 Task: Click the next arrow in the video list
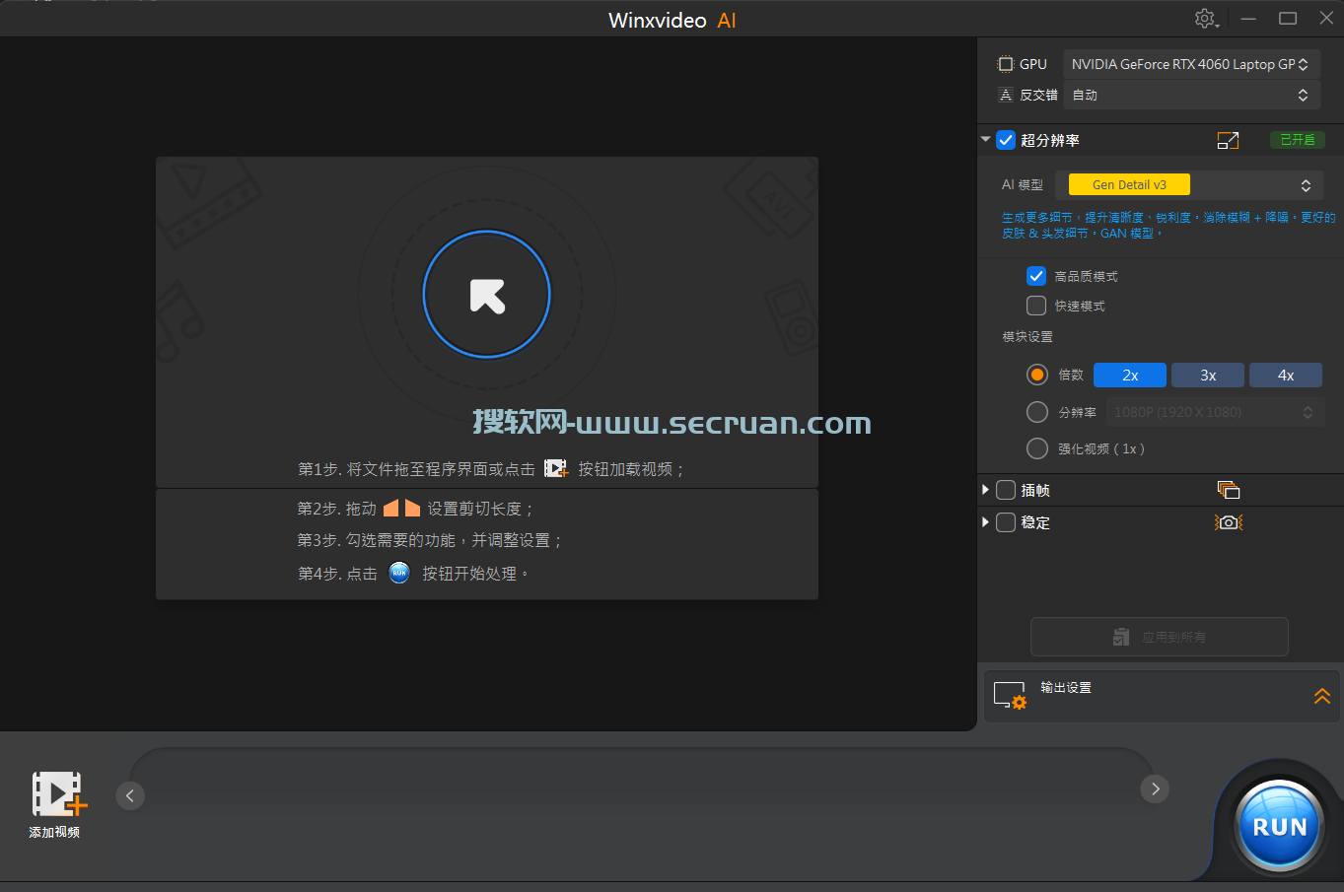[1155, 789]
